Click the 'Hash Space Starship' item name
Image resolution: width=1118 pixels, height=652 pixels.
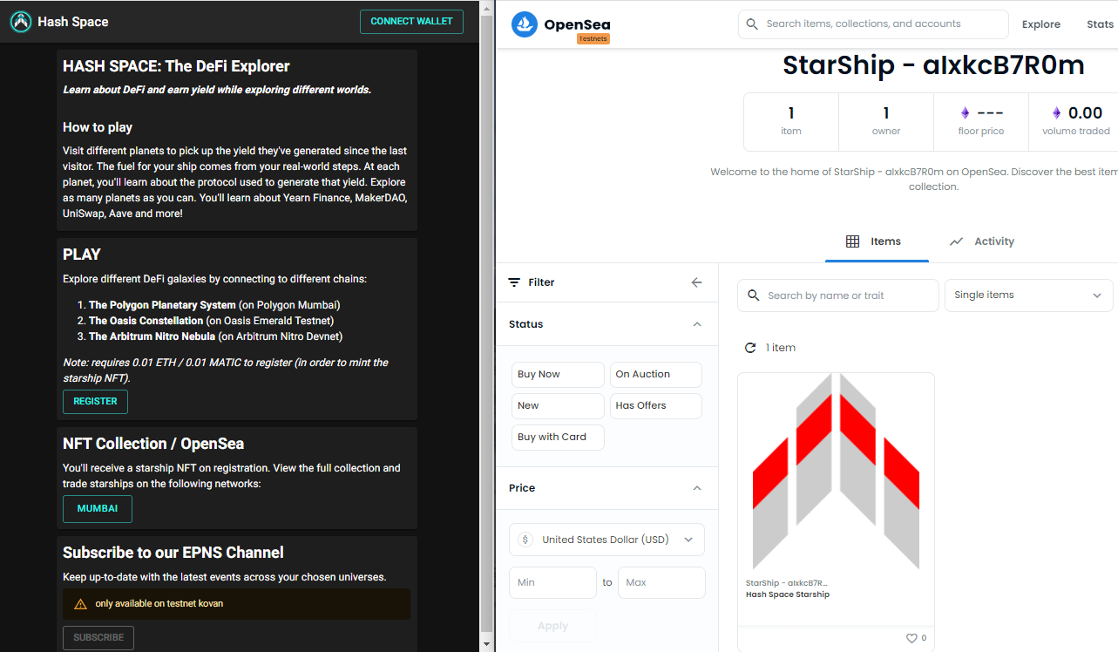point(788,594)
